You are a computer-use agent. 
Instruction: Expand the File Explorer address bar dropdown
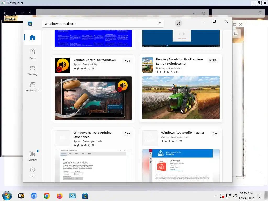click(x=194, y=13)
